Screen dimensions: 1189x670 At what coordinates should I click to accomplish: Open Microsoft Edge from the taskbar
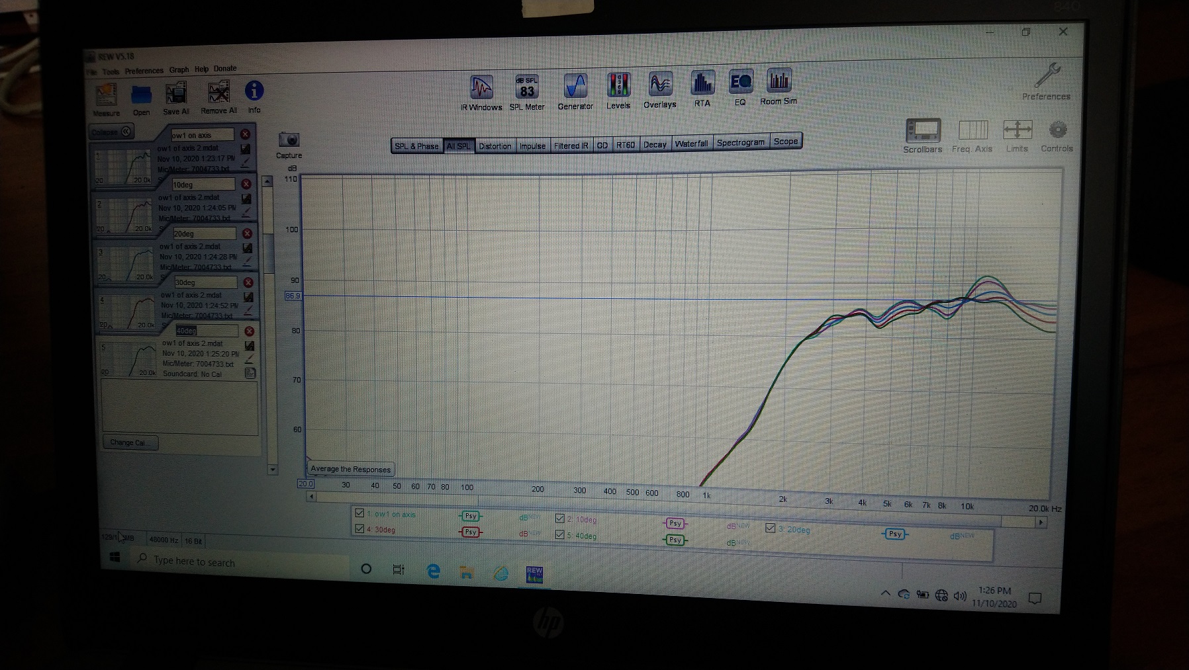[x=434, y=571]
